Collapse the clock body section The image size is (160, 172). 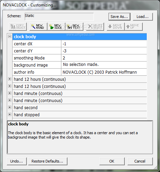pyautogui.click(x=10, y=36)
